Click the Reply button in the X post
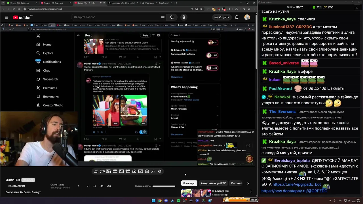The image size is (363, 204). [x=145, y=35]
